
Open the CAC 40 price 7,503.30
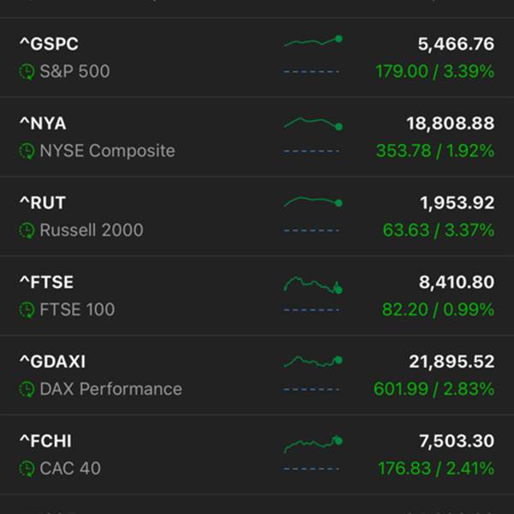click(457, 441)
